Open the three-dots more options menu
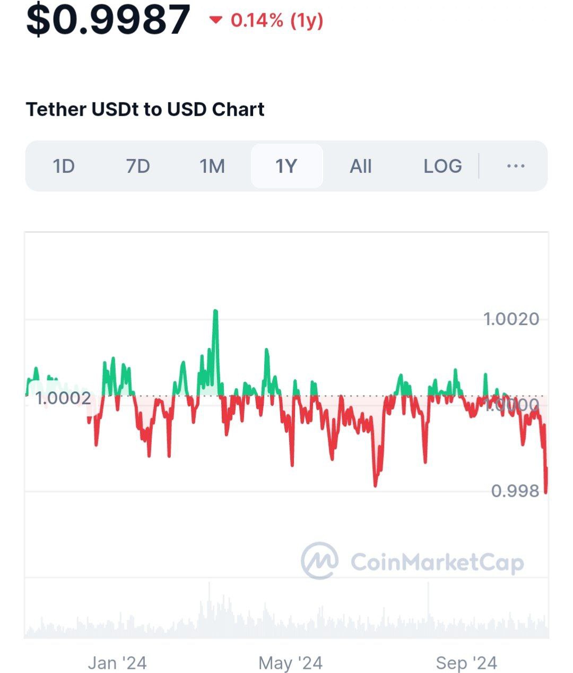Screen dimensions: 573x673 tap(515, 166)
